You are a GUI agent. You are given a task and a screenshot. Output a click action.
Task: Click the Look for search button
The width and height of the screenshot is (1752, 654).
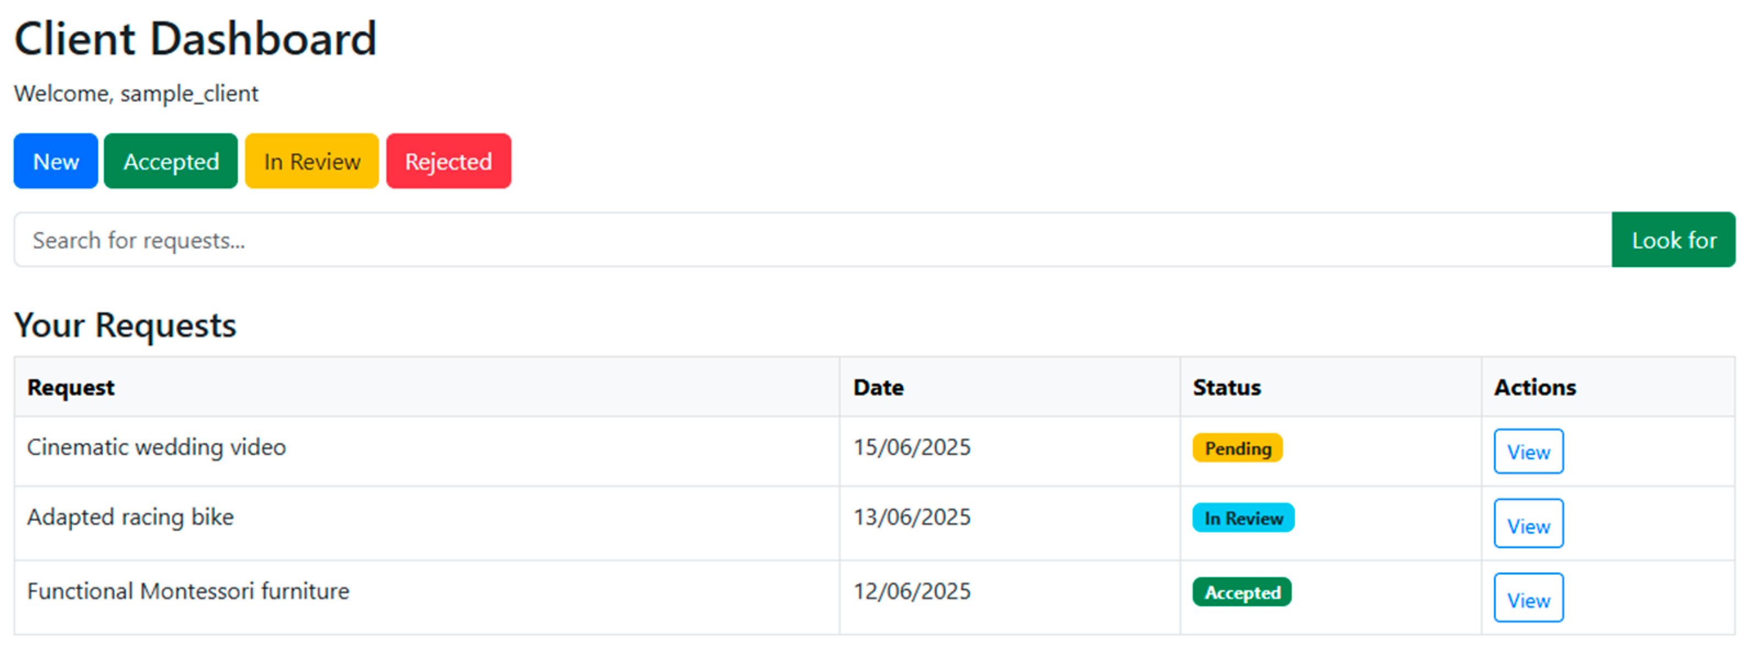(1673, 240)
